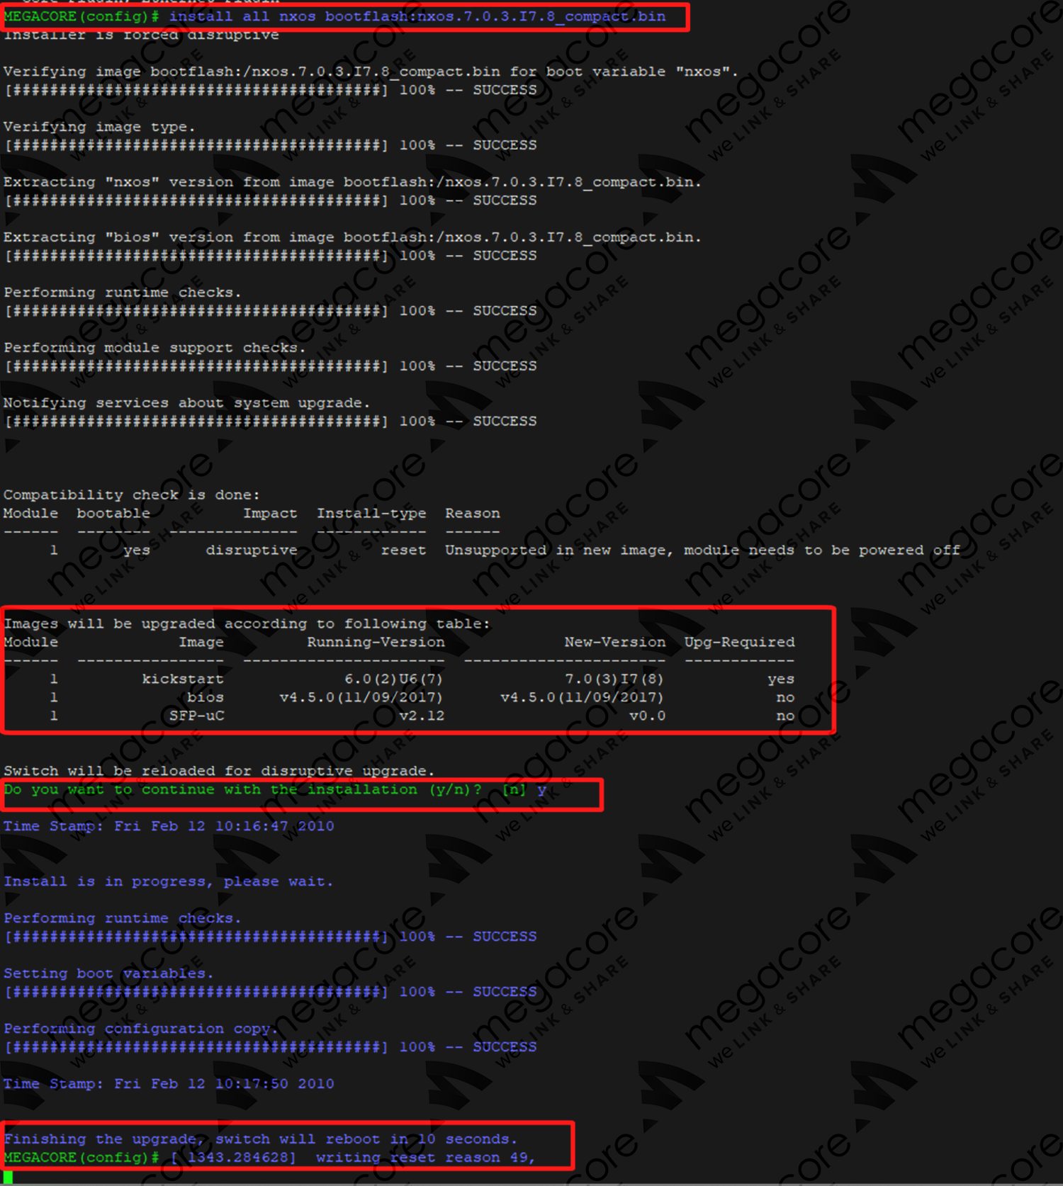Click the SFP-uC running version "v2.12"
The width and height of the screenshot is (1063, 1186).
pos(422,716)
